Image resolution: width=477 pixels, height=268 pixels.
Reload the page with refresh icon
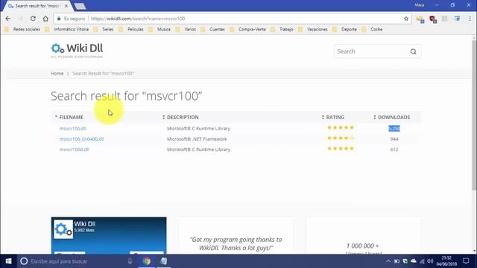pos(33,19)
